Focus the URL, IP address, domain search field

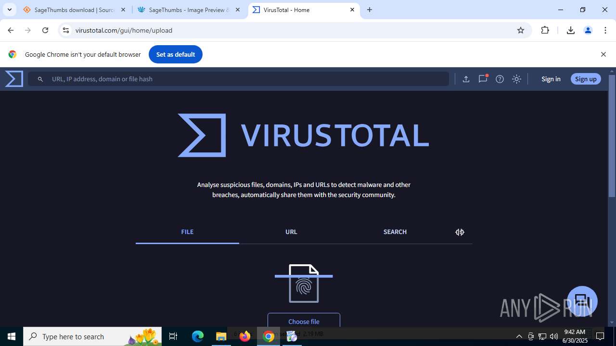[238, 79]
